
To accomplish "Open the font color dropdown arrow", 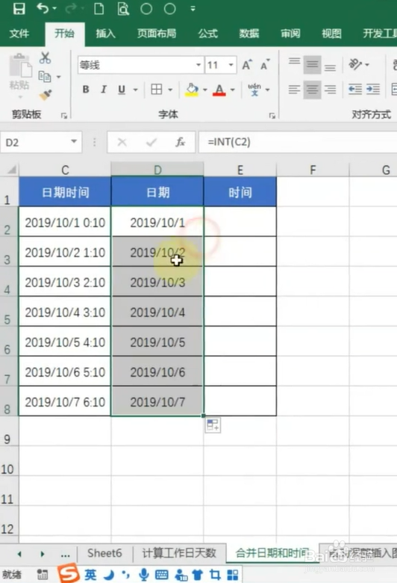I will pyautogui.click(x=233, y=90).
